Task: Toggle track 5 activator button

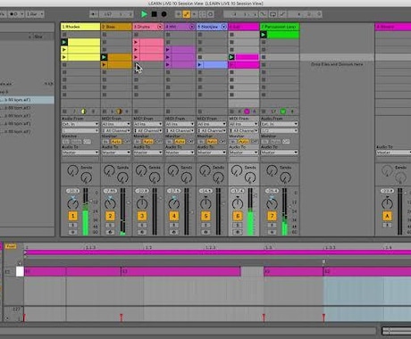Action: click(x=205, y=216)
